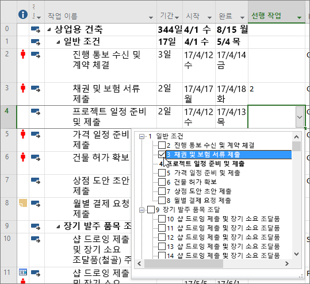Collapse the 일반 조건 summary task in grid

click(58, 42)
